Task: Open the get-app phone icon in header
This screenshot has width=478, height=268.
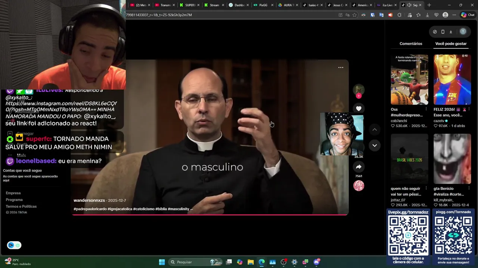Action: point(443,32)
